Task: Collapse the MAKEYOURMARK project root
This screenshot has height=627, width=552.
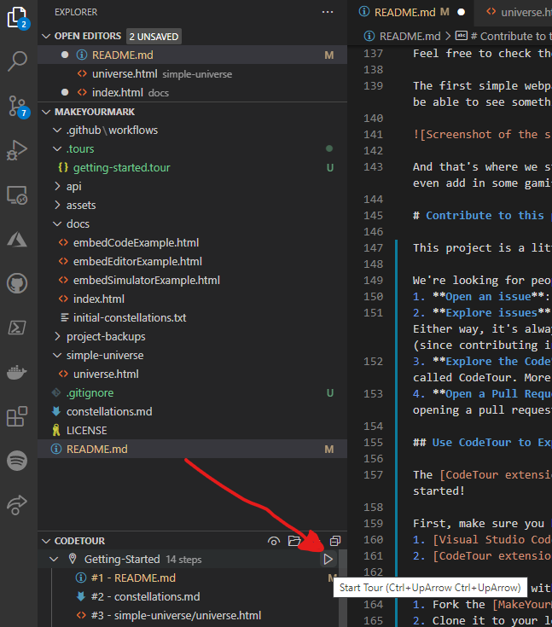Action: click(x=46, y=112)
